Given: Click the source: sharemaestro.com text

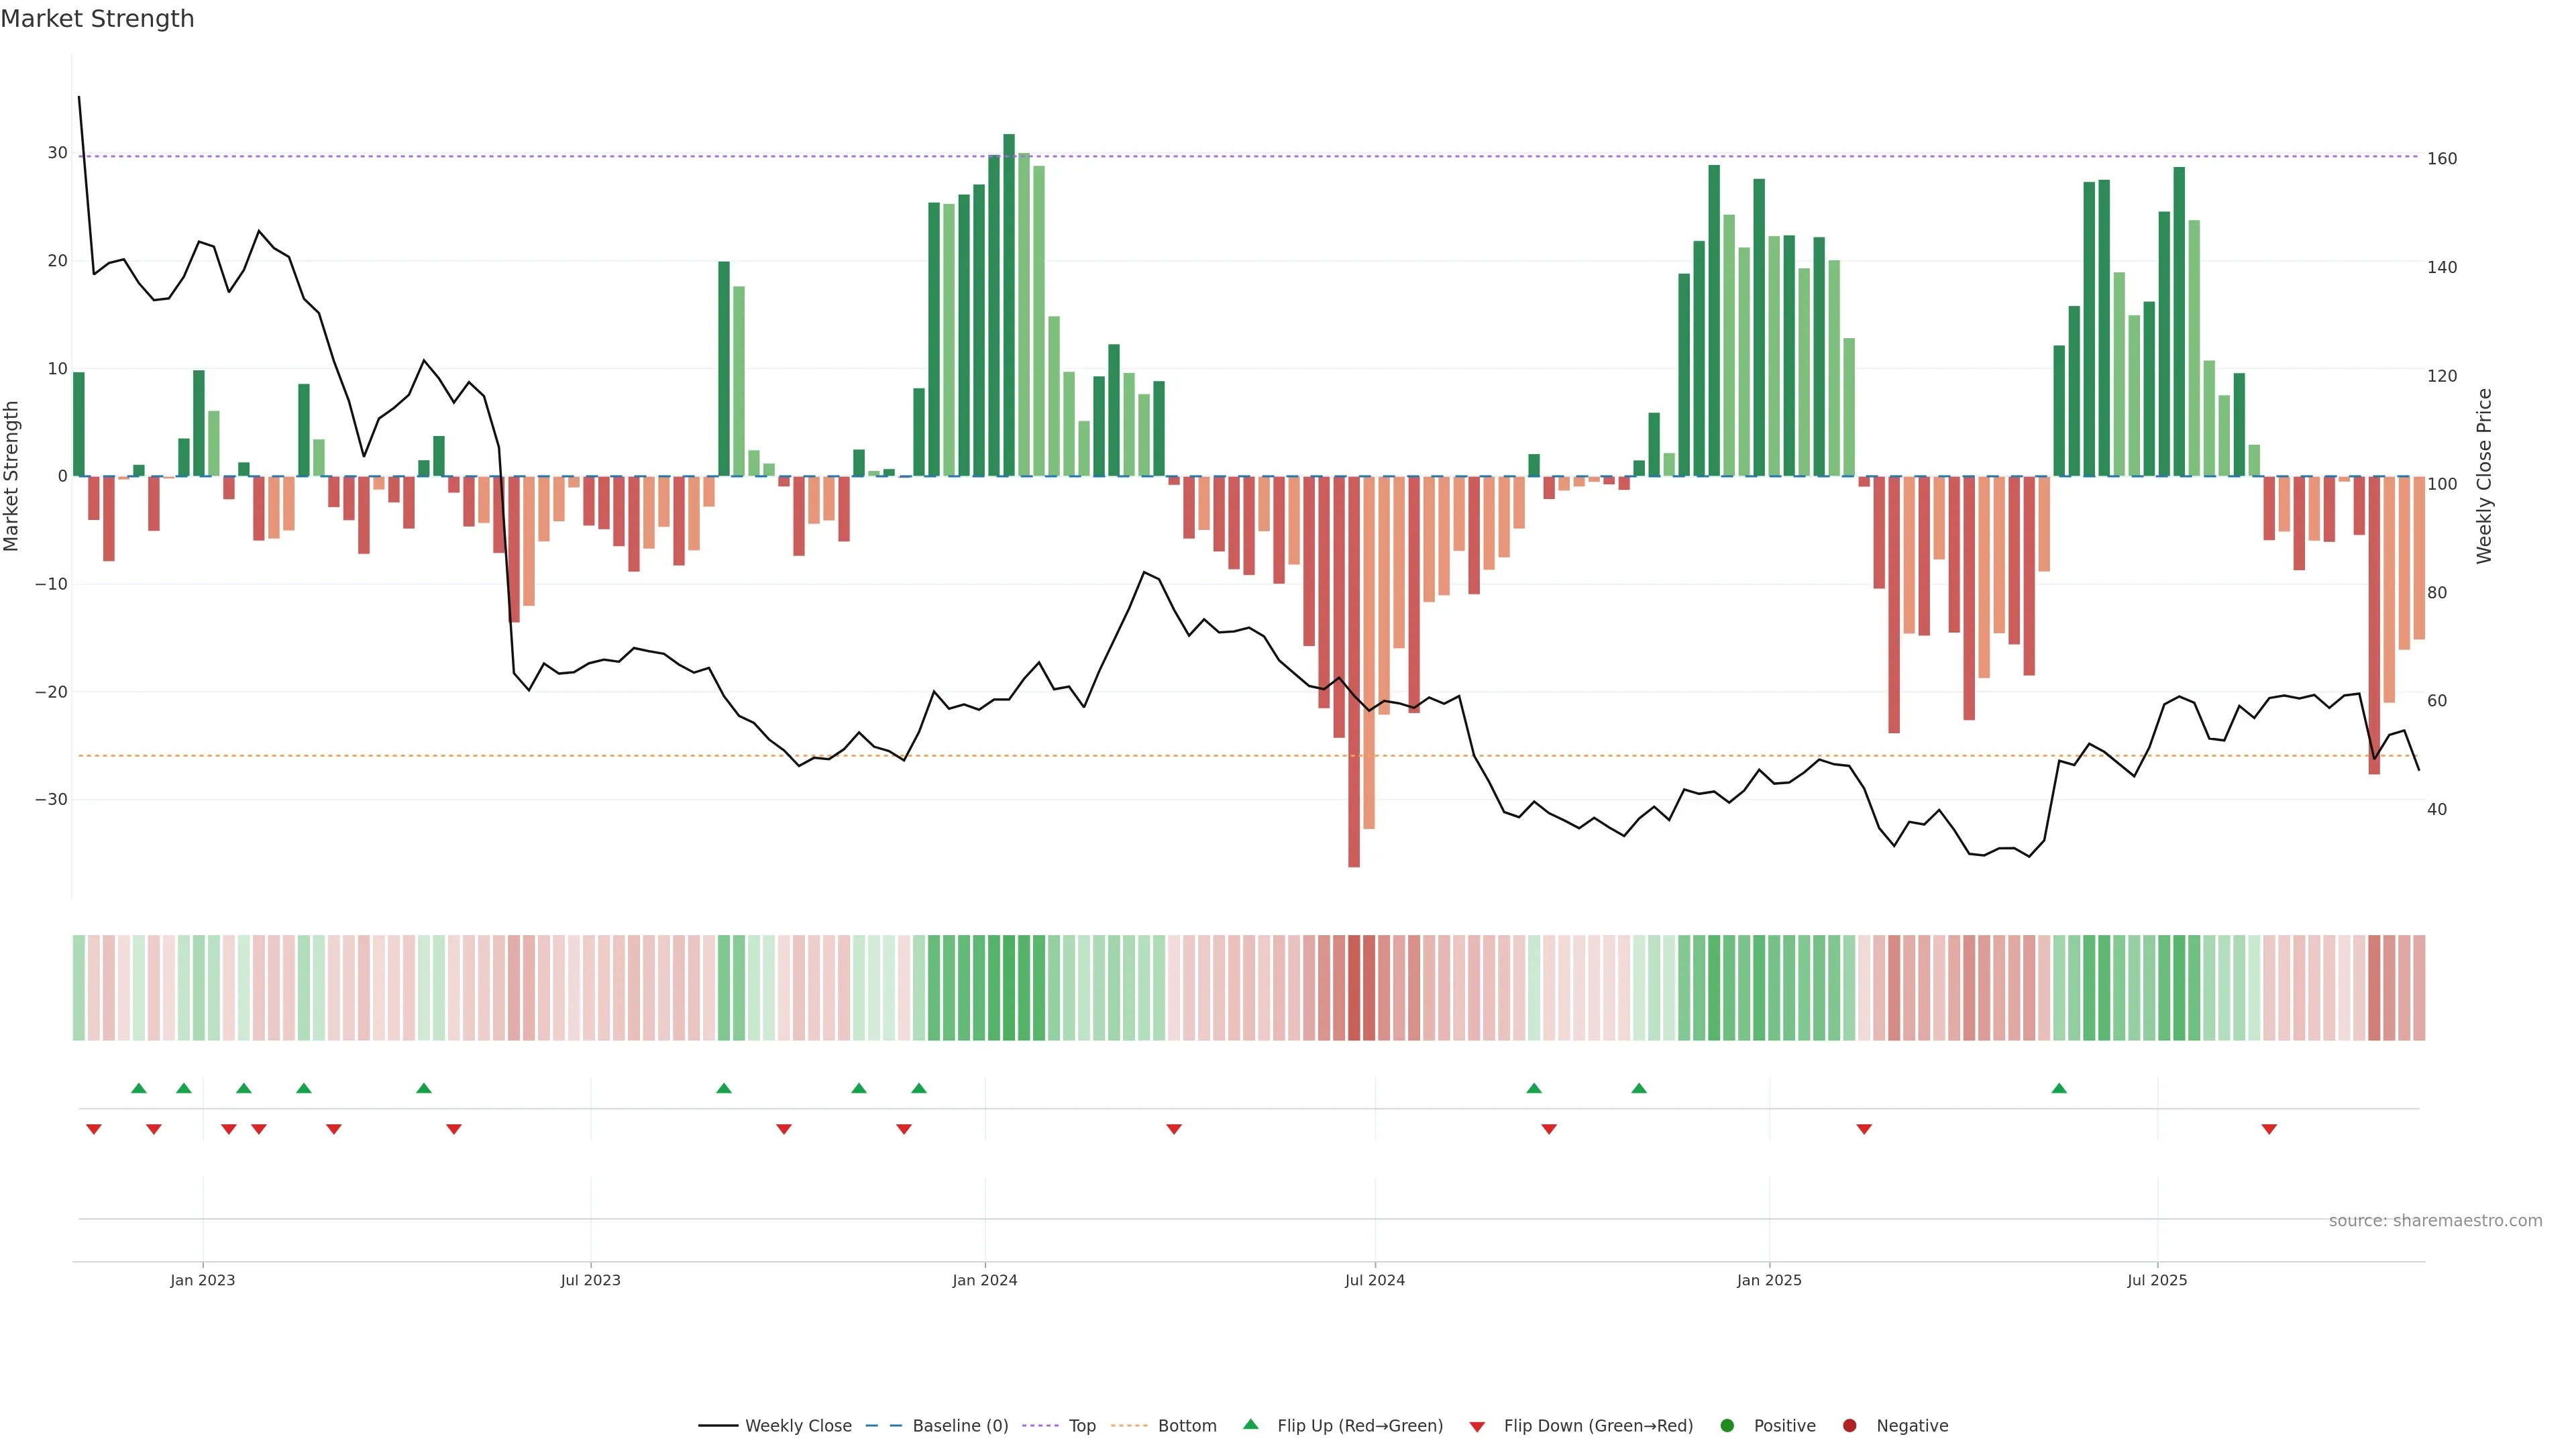Looking at the screenshot, I should 2435,1220.
